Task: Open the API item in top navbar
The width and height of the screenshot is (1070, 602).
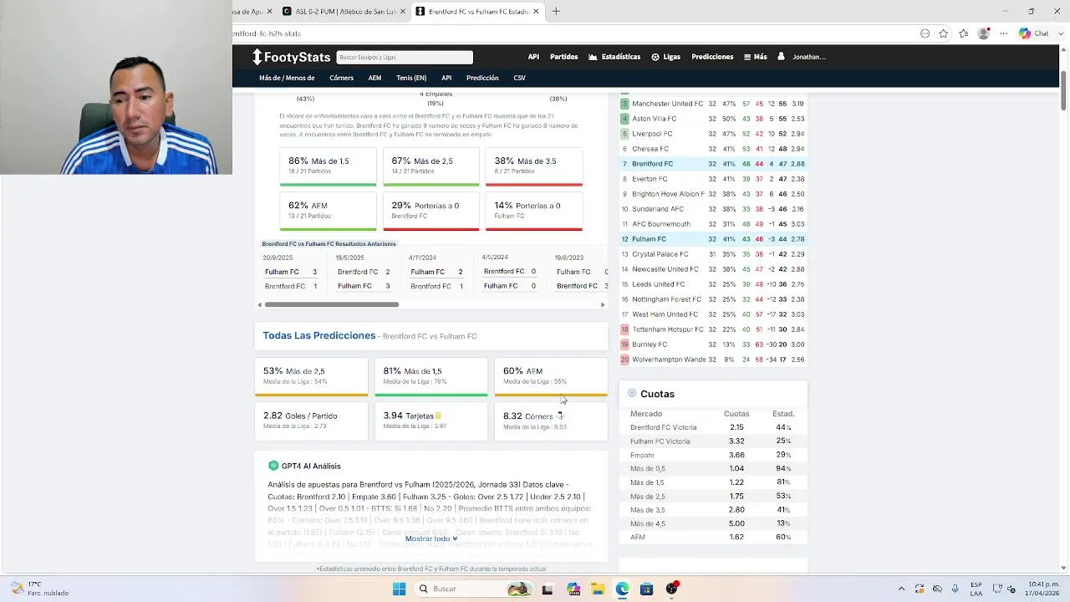Action: pyautogui.click(x=533, y=57)
